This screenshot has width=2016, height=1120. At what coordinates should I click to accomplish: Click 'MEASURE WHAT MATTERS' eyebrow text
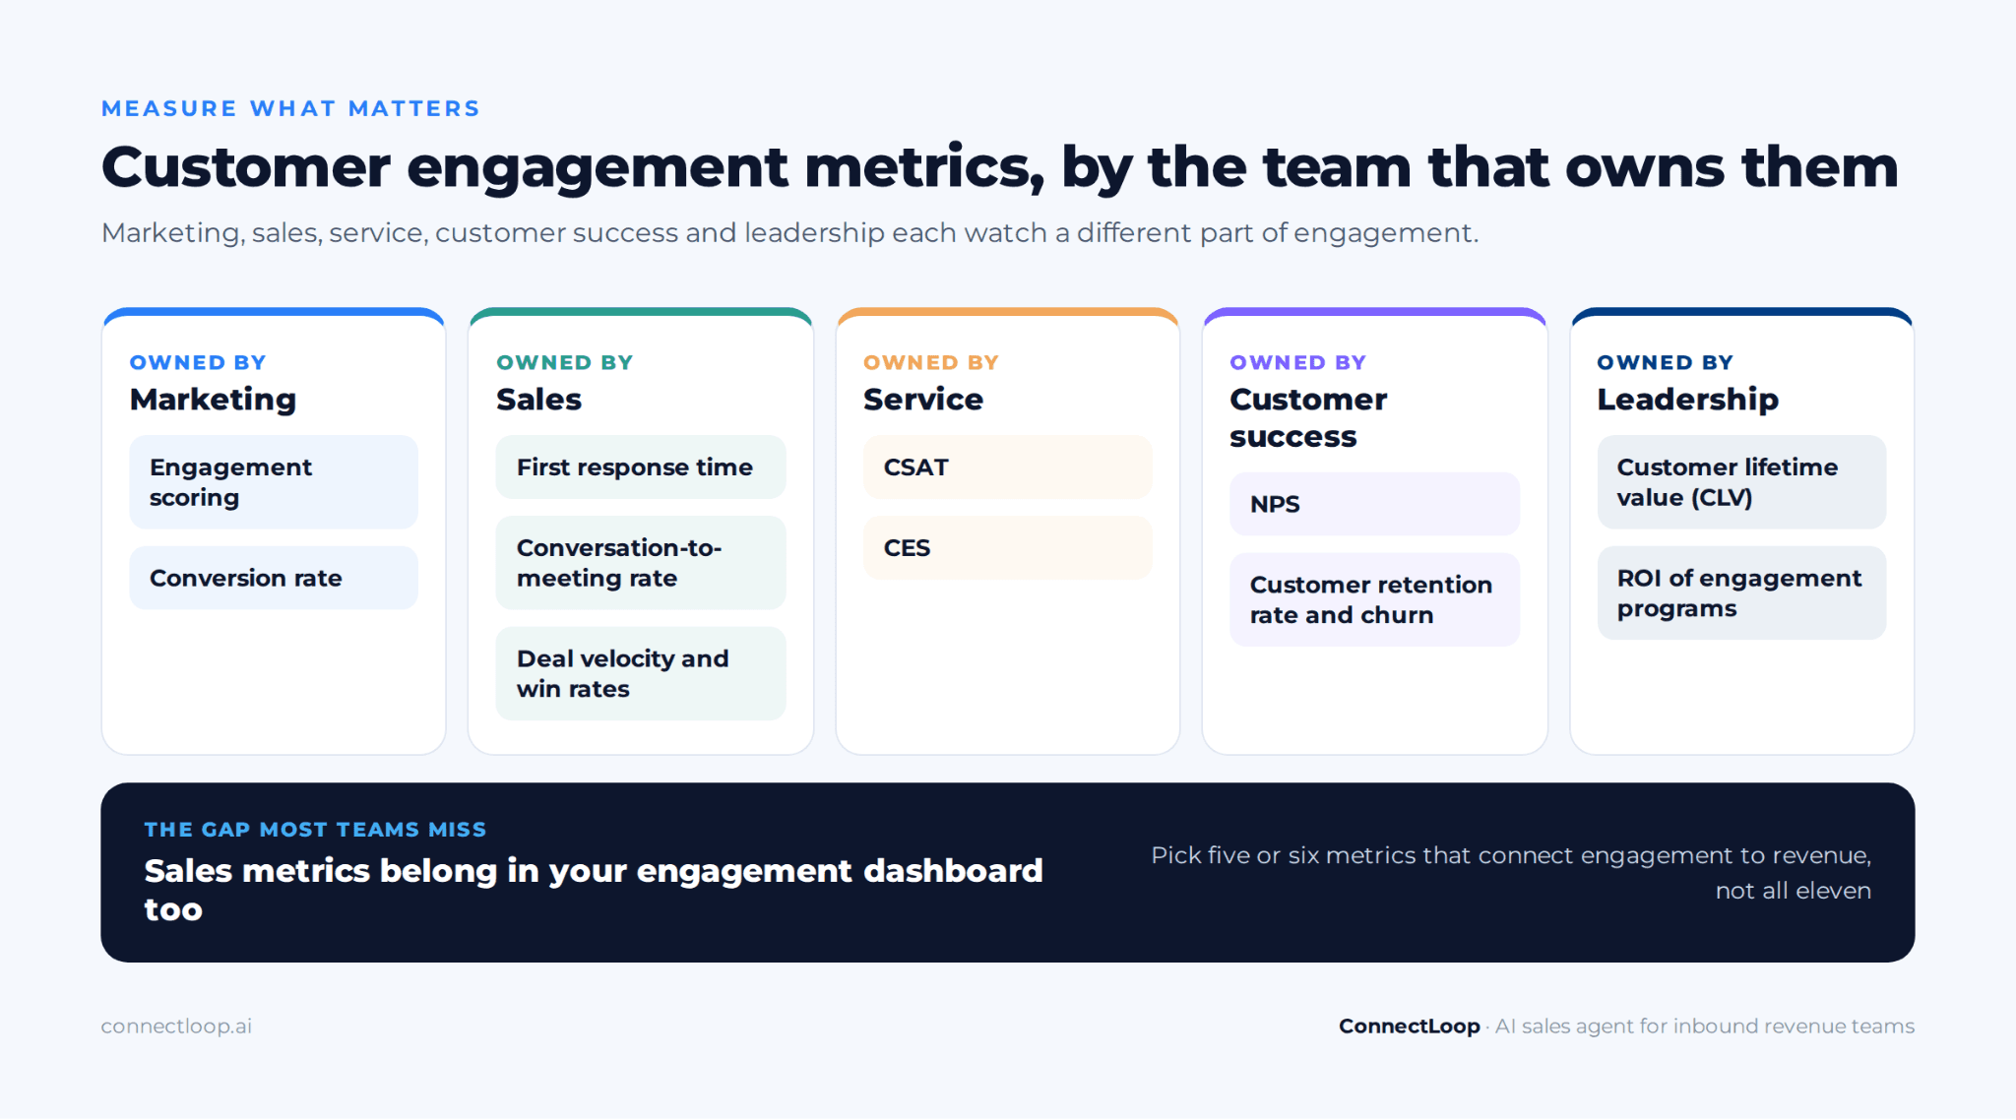290,108
